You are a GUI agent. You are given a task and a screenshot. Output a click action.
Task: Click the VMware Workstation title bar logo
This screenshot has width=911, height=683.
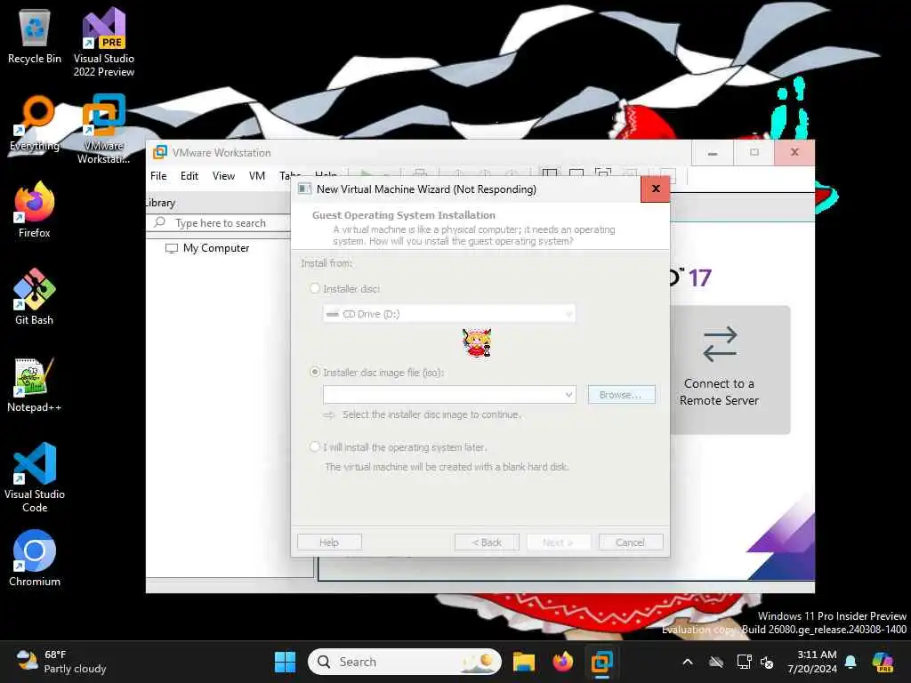click(x=160, y=152)
